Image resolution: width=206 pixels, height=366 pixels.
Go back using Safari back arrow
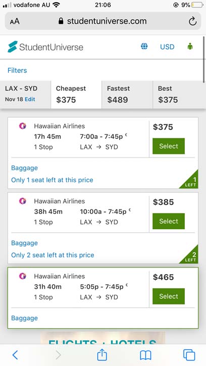15,355
